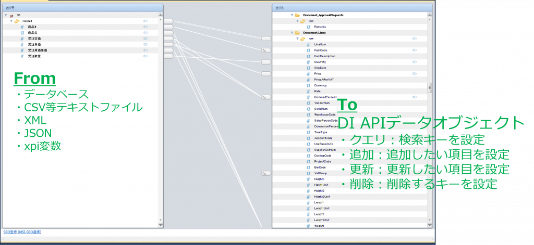The width and height of the screenshot is (534, 245).
Task: Click the S1 source root icon
Action: [x=11, y=16]
